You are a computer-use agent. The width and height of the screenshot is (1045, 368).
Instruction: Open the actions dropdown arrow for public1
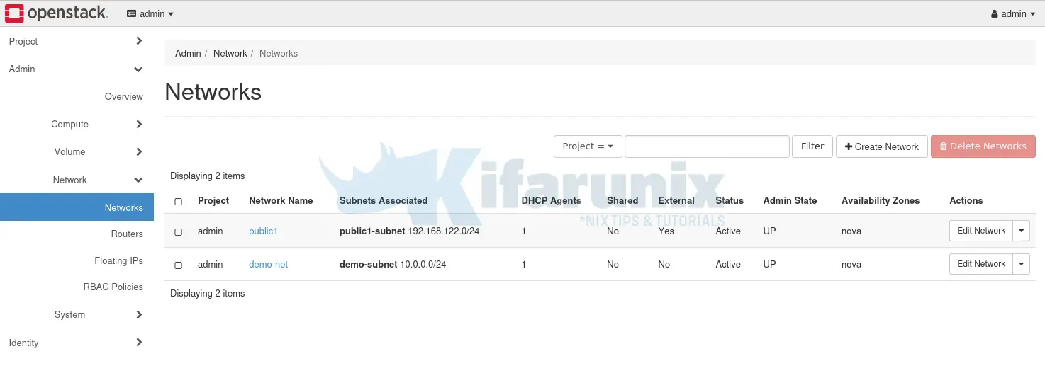[x=1022, y=231]
